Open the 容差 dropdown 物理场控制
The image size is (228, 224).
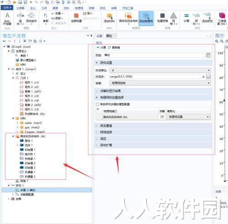click(160, 83)
